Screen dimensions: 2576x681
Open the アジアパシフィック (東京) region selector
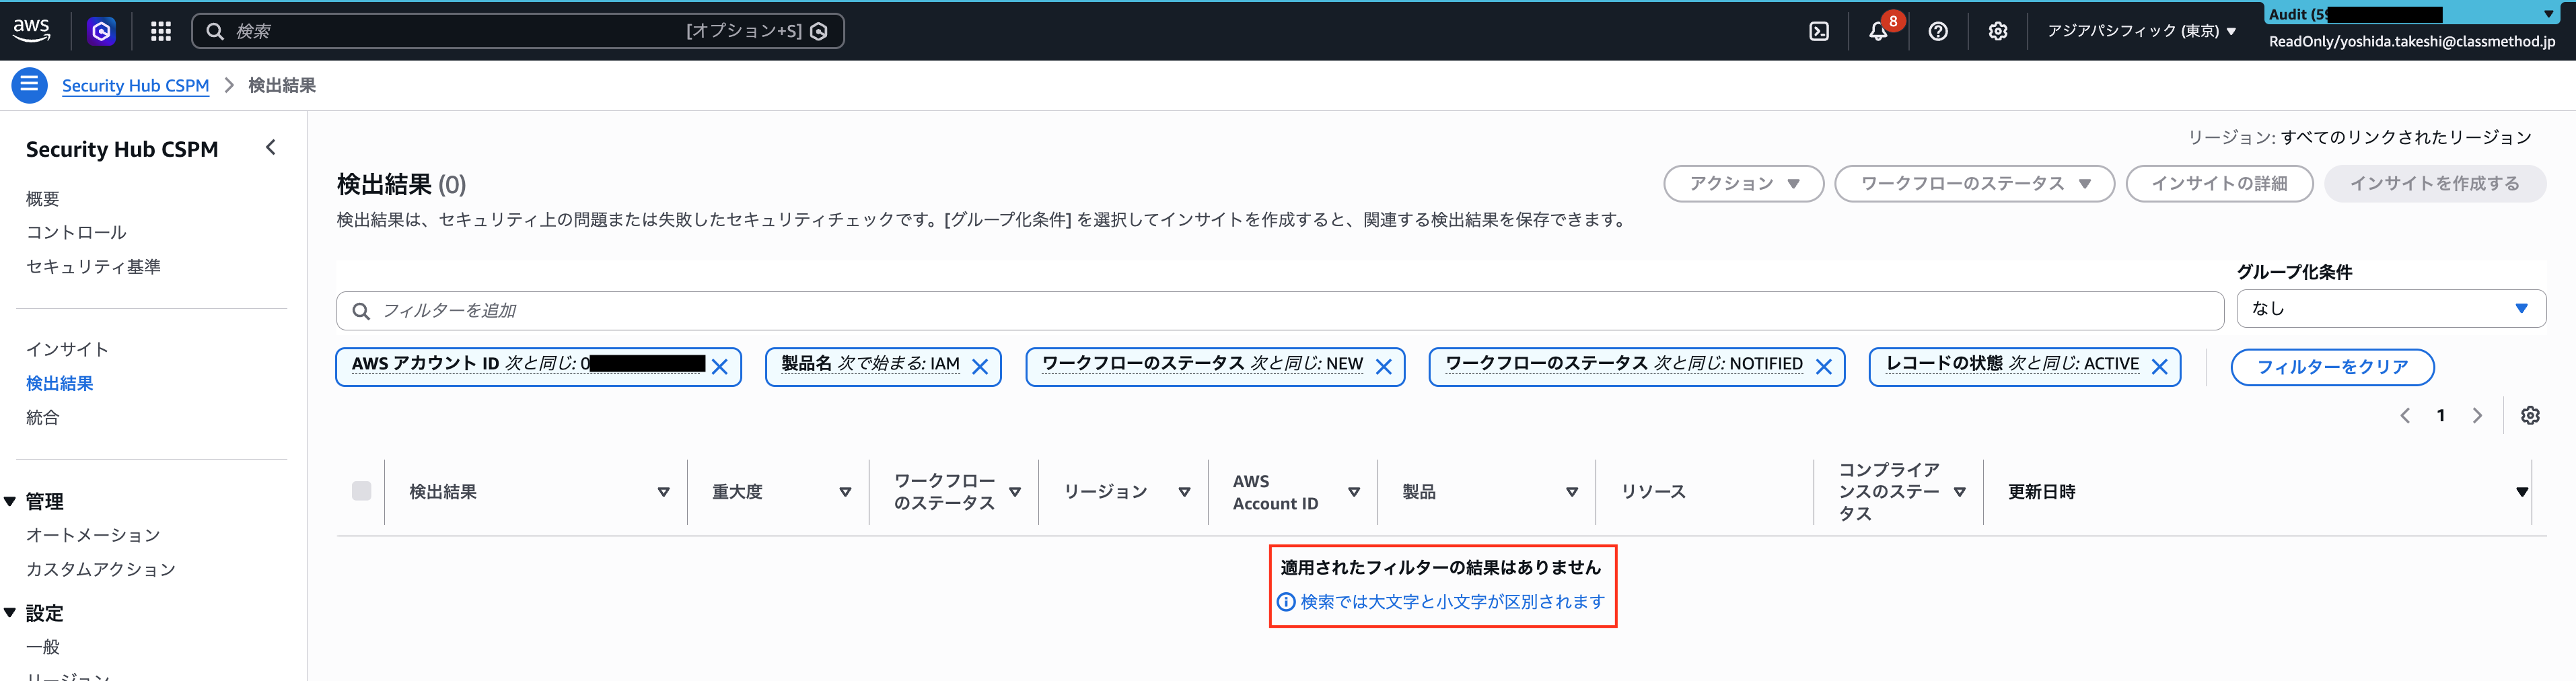click(x=2141, y=31)
